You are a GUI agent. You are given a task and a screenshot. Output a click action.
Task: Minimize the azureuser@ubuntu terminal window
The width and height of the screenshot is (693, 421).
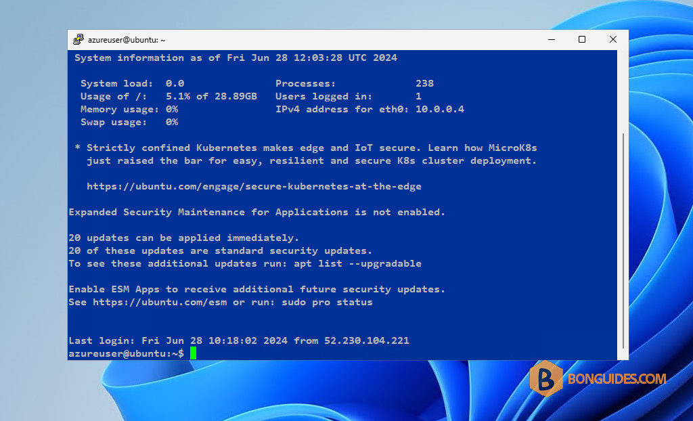click(552, 39)
